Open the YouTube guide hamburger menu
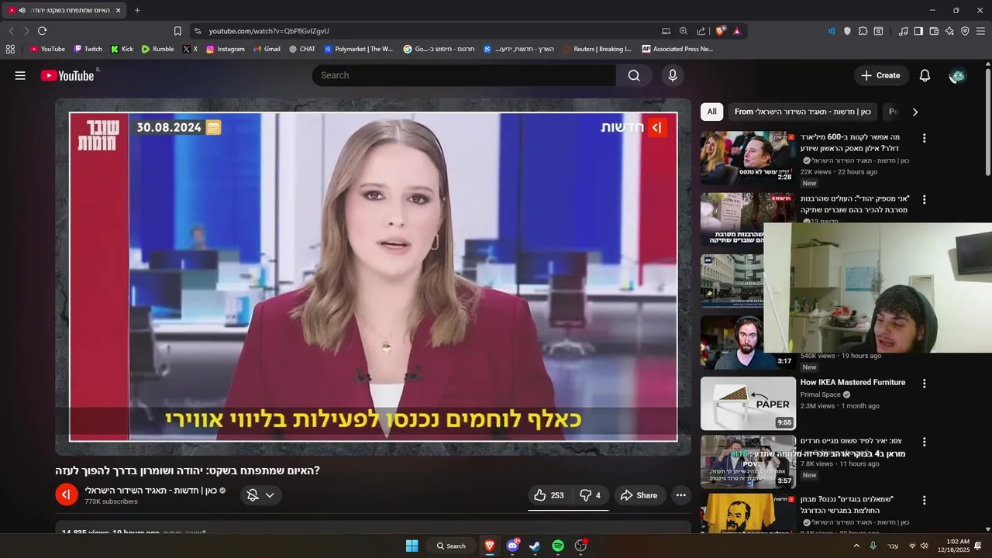This screenshot has width=992, height=558. [x=20, y=75]
